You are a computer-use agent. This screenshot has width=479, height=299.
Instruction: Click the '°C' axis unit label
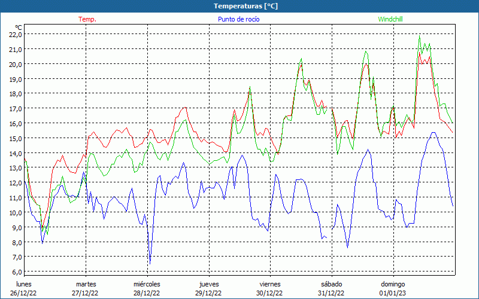tap(19, 28)
